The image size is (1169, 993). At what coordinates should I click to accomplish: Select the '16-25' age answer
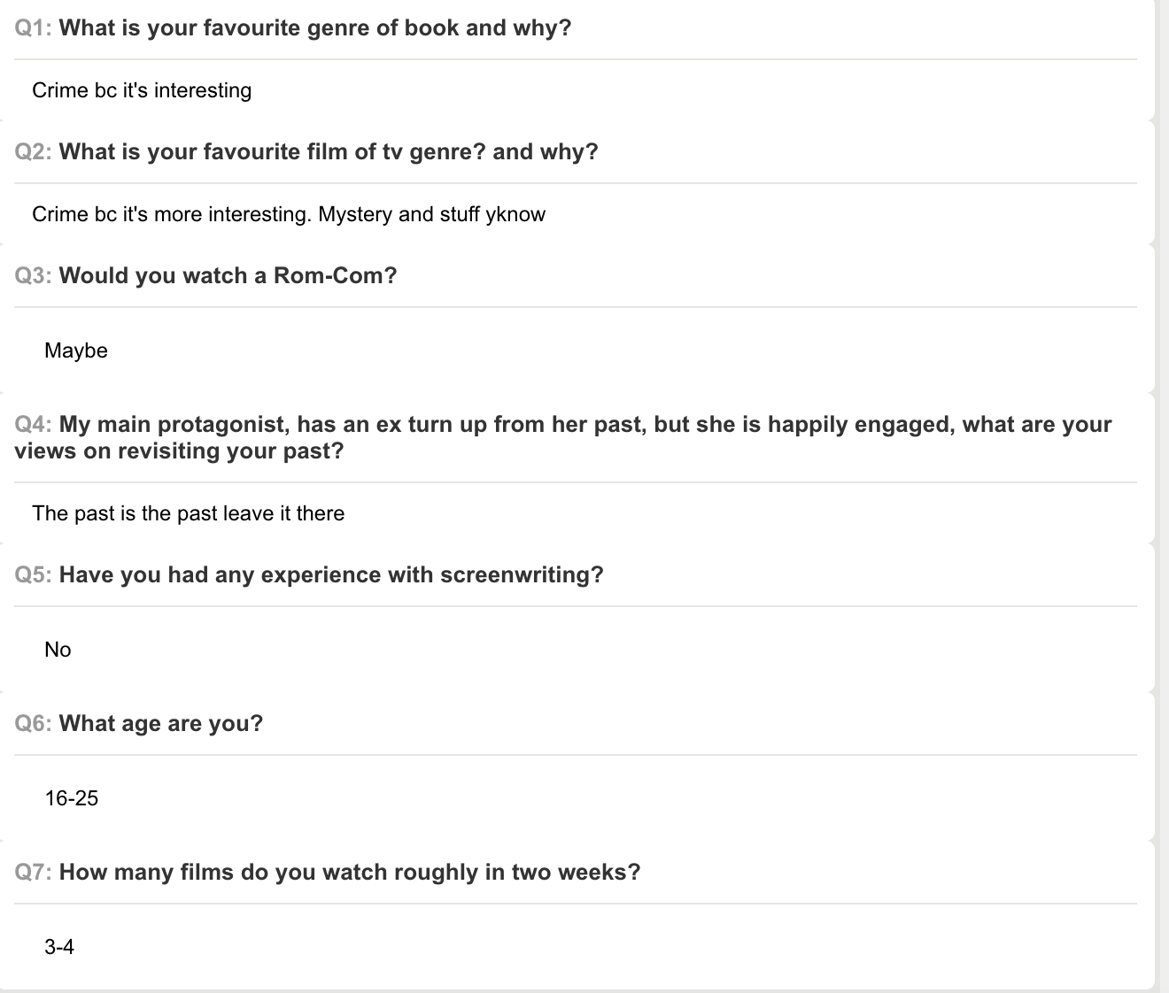click(x=72, y=798)
